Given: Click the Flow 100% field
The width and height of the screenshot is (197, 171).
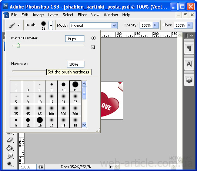Looking at the screenshot, I should 180,25.
